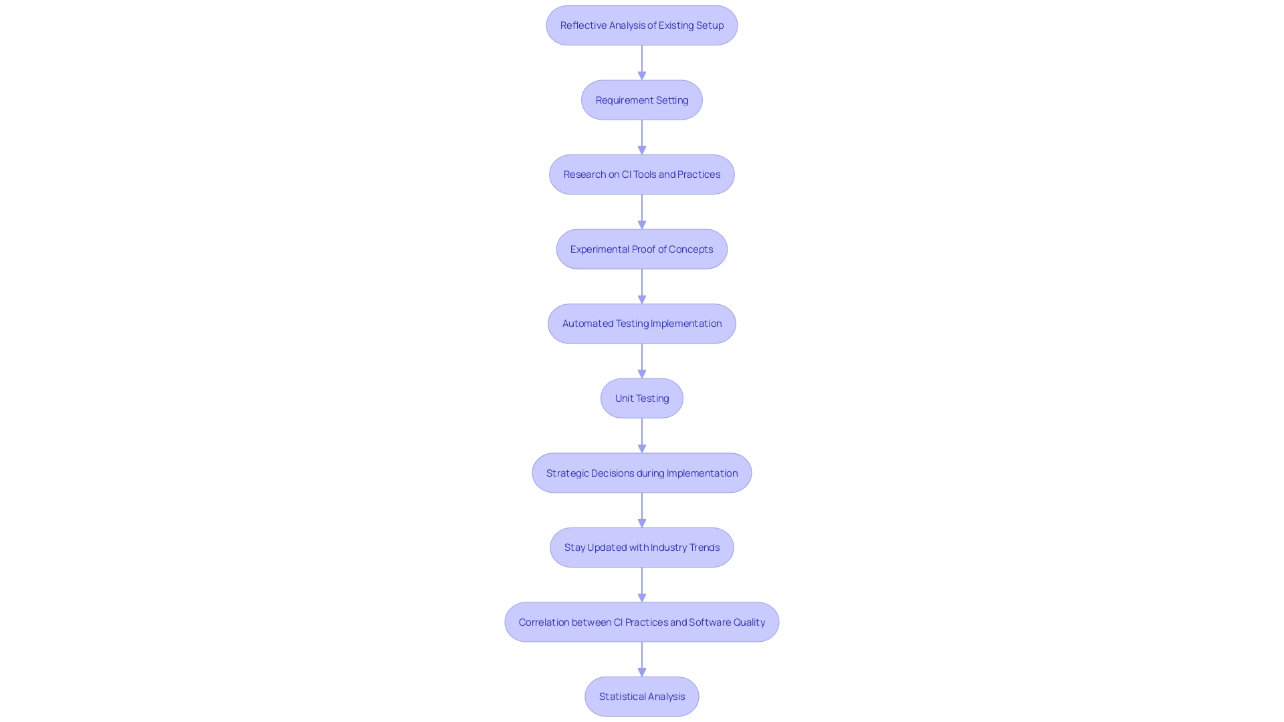Open the Correlation between CI Practices node link

(x=642, y=622)
